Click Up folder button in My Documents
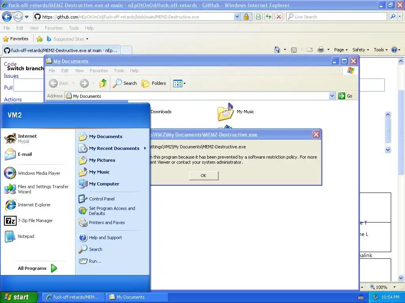The image size is (405, 303). [103, 83]
